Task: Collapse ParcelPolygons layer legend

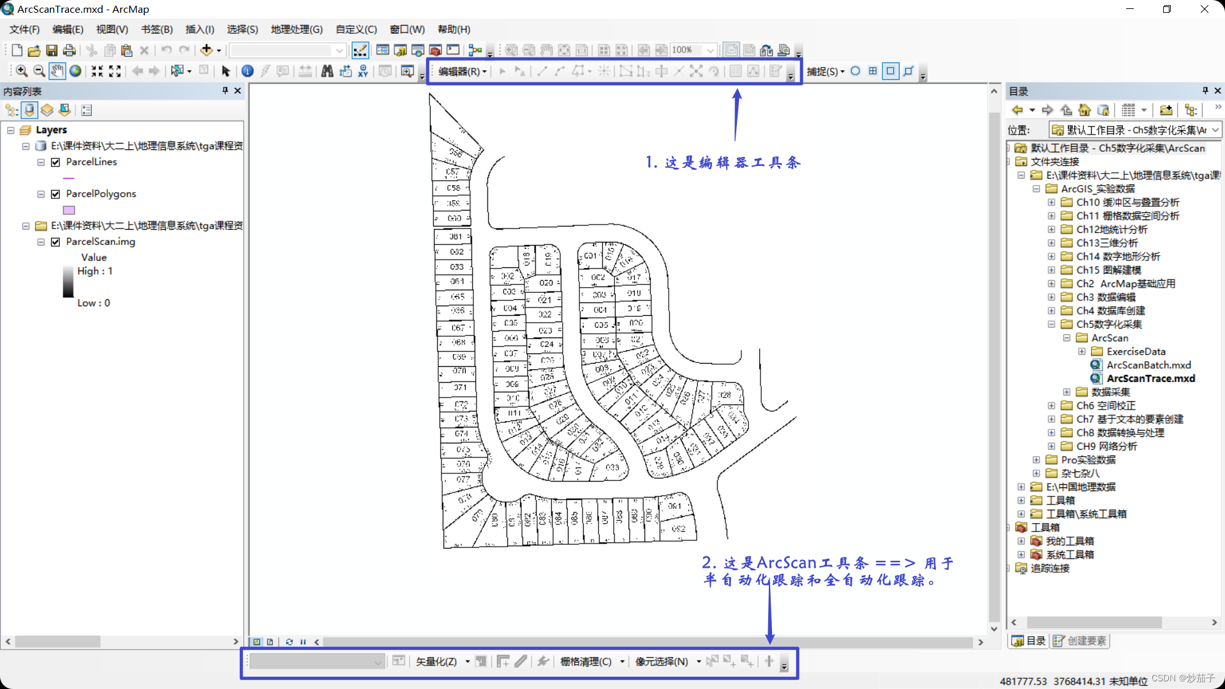Action: 41,194
